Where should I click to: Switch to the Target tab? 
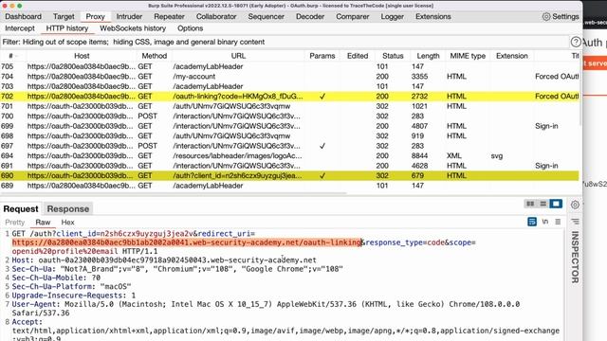click(64, 17)
